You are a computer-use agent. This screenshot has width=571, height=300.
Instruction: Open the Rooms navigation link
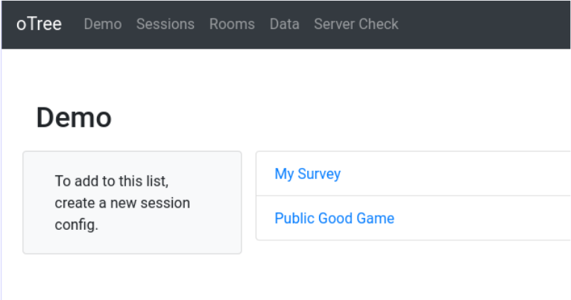click(232, 24)
